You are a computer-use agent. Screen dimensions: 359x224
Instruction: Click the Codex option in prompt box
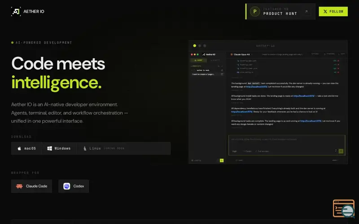247,151
